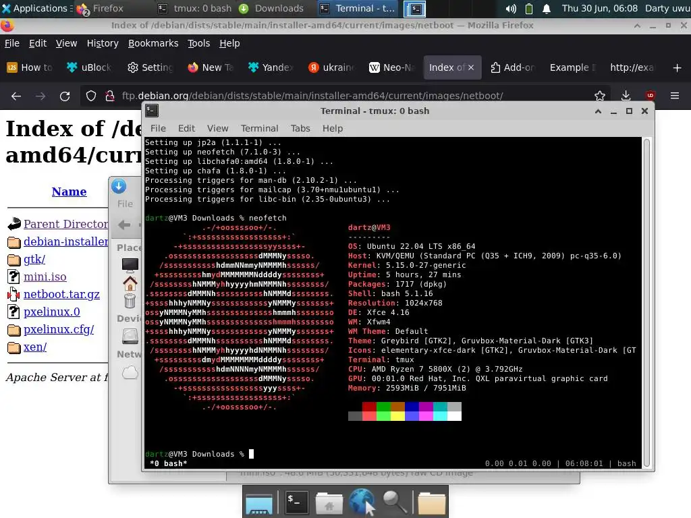Open the debian-installer directory link
This screenshot has width=691, height=518.
pos(66,241)
